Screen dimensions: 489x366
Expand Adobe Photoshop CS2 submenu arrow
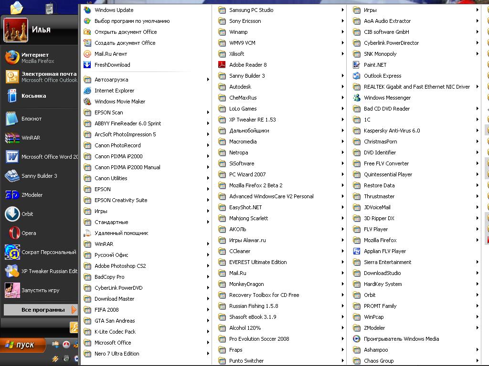[208, 266]
